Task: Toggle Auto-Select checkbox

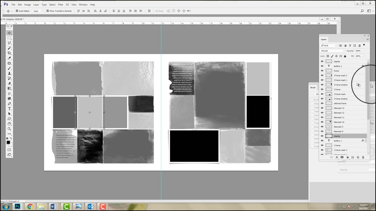Action: coord(17,11)
